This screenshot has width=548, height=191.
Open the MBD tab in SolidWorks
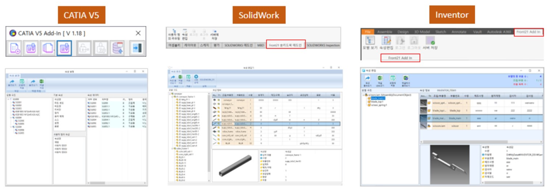(x=260, y=45)
